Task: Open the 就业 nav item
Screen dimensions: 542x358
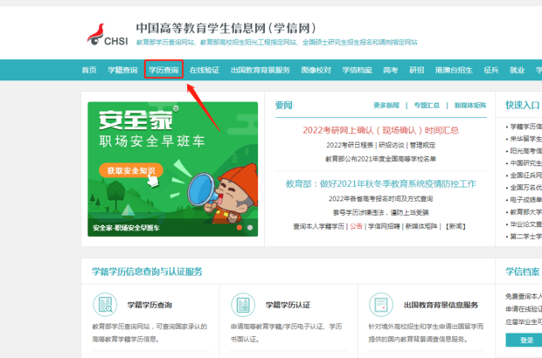Action: [x=518, y=70]
